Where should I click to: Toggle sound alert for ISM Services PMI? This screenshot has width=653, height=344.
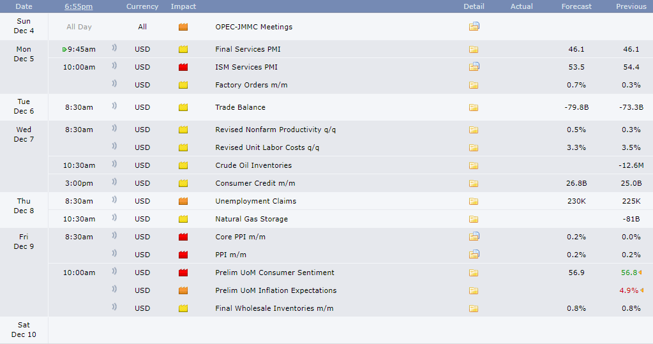[114, 66]
